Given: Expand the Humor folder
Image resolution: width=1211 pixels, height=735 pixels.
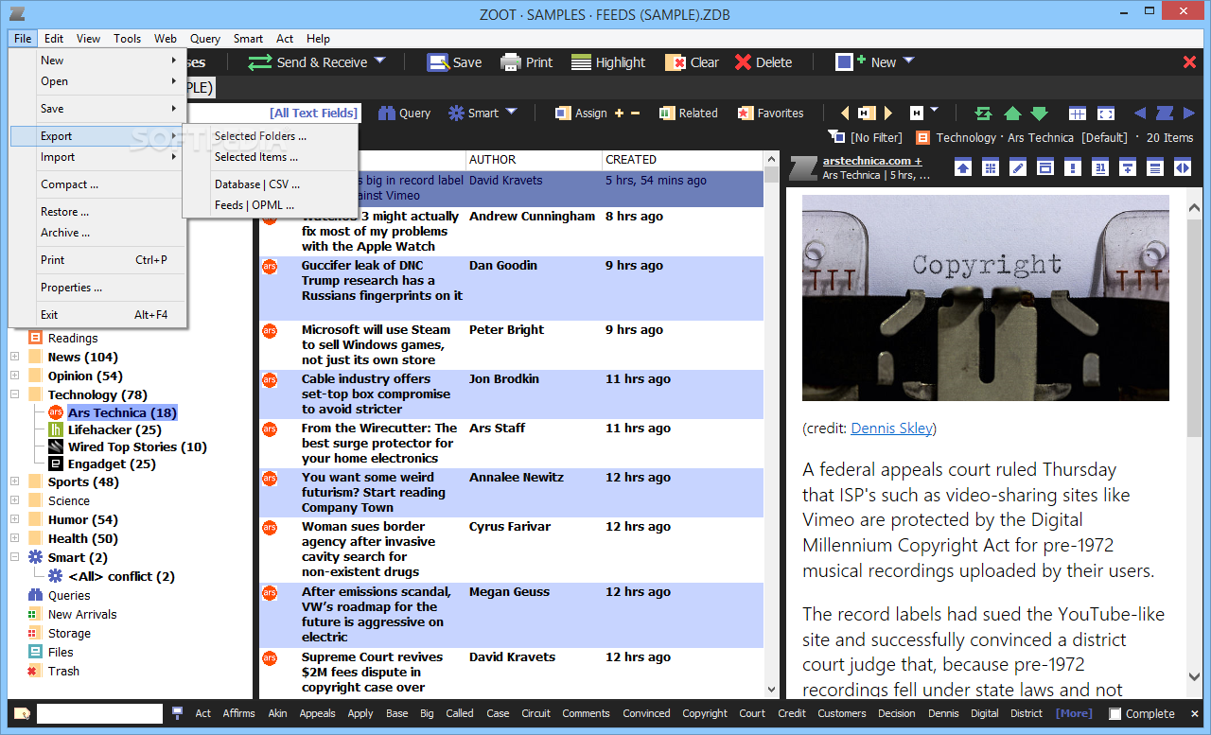Looking at the screenshot, I should [x=14, y=519].
